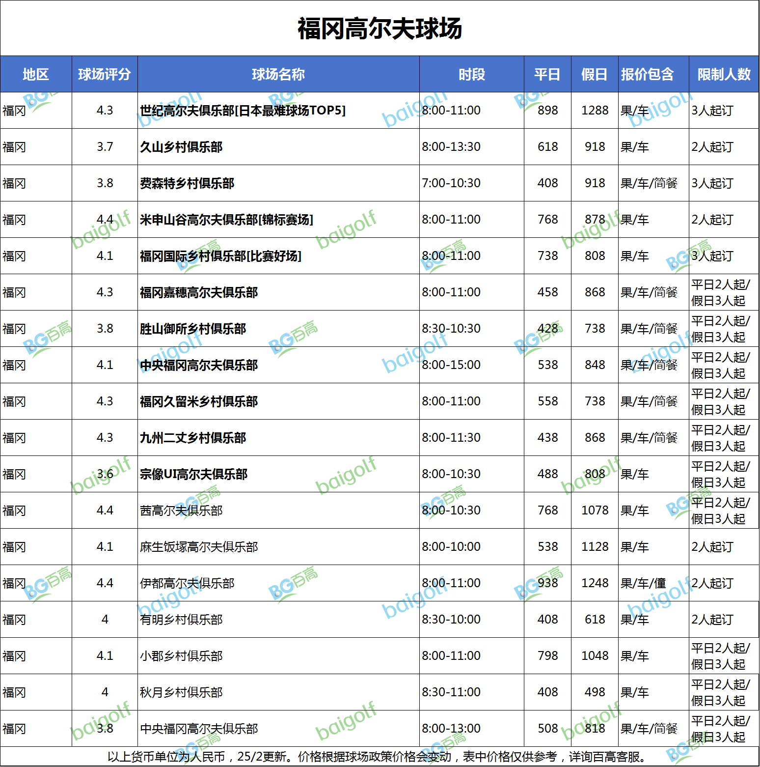760x767 pixels.
Task: Click the 平日 price column header
Action: (x=547, y=74)
